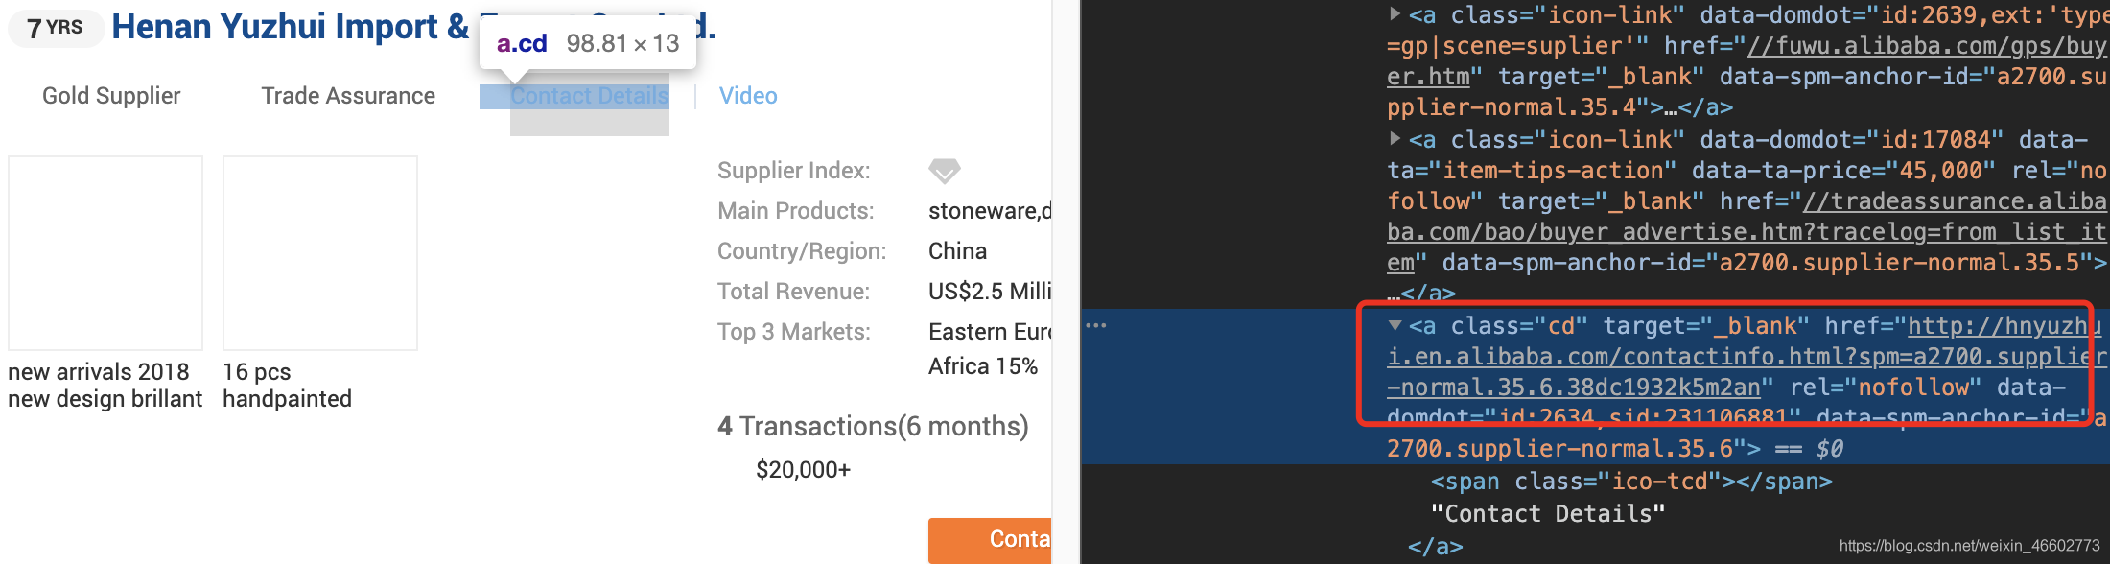
Task: Select the "Contact Details" text node
Action: (1548, 514)
